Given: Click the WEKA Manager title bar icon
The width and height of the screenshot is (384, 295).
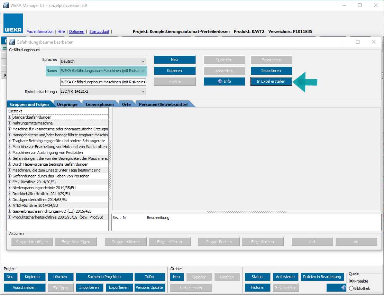Looking at the screenshot, I should tap(6, 5).
